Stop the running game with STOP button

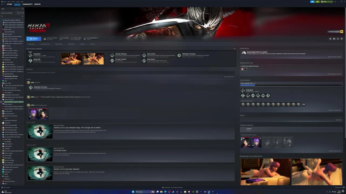pyautogui.click(x=34, y=39)
